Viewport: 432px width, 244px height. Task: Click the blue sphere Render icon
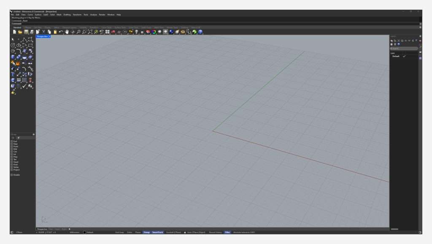(x=171, y=32)
